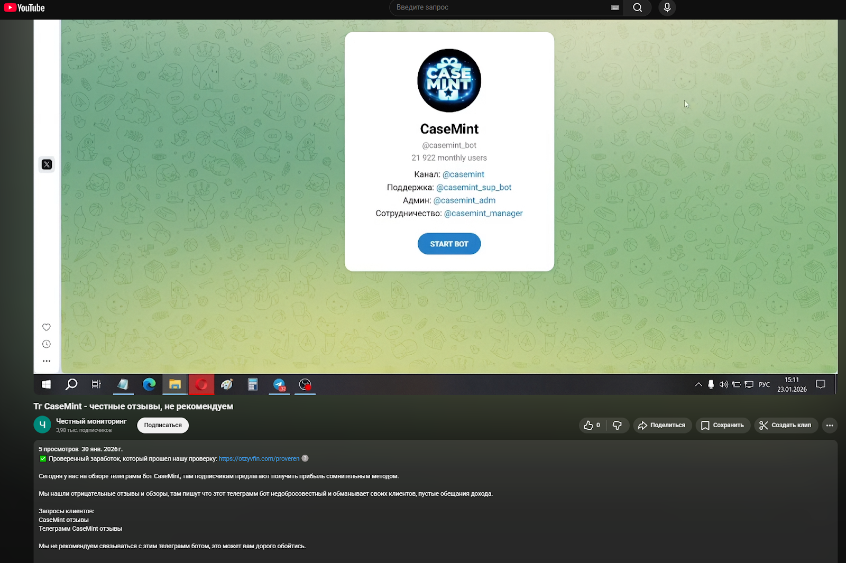This screenshot has height=563, width=846.
Task: Click the '21 922 monthly users' text
Action: pyautogui.click(x=449, y=158)
